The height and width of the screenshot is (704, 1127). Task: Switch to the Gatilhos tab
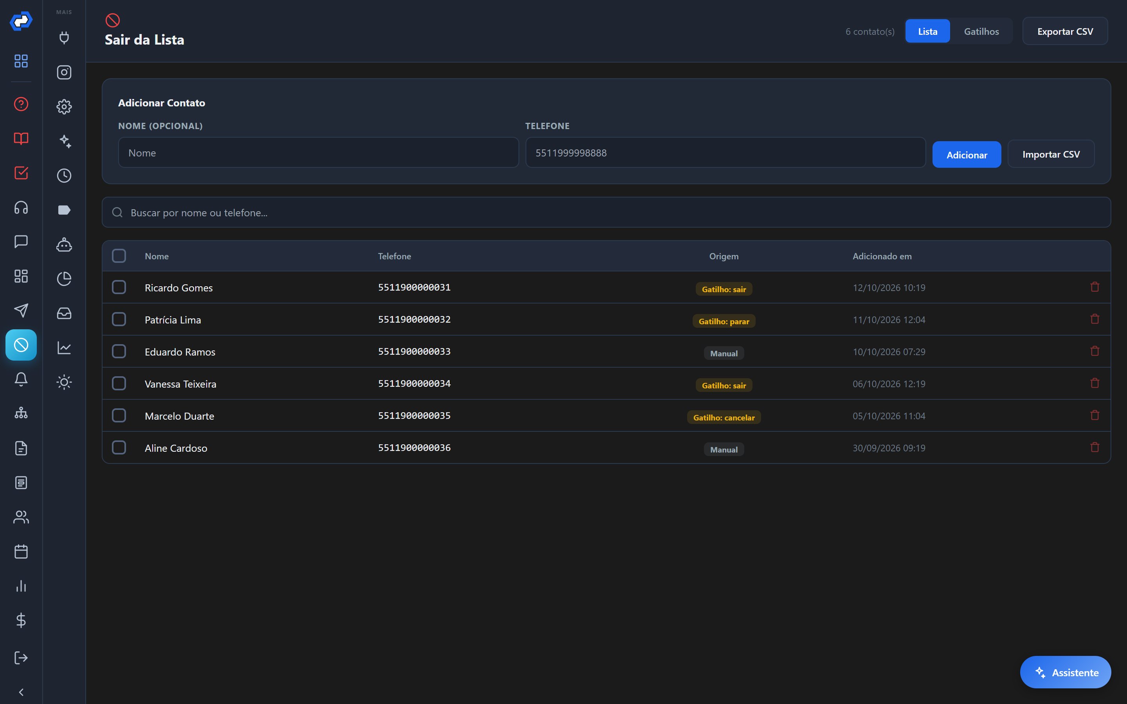pos(981,31)
